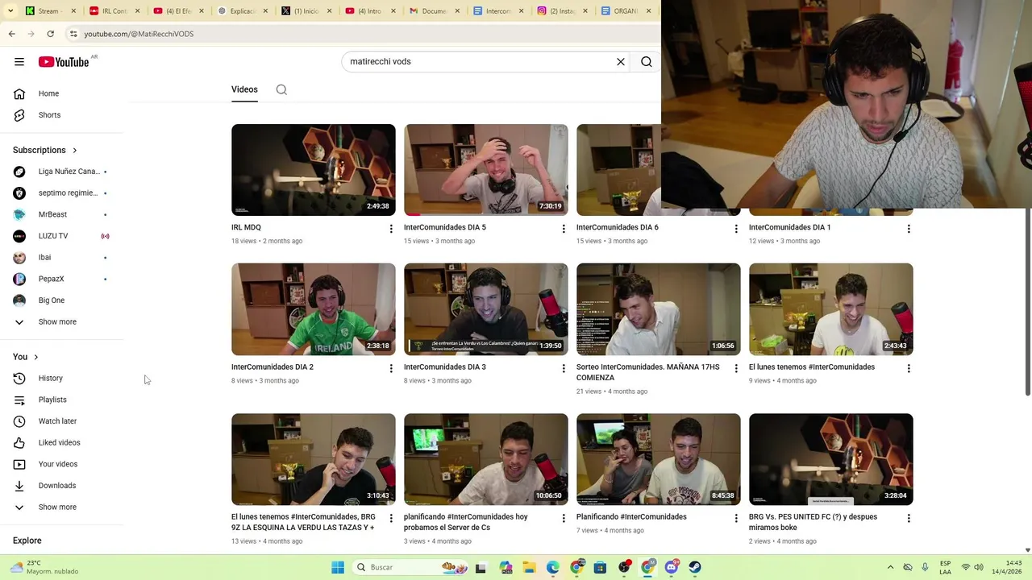This screenshot has height=580, width=1032.
Task: Reload the page in Chrome
Action: (50, 34)
